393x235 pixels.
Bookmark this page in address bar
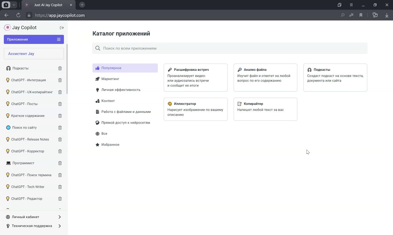tap(361, 15)
